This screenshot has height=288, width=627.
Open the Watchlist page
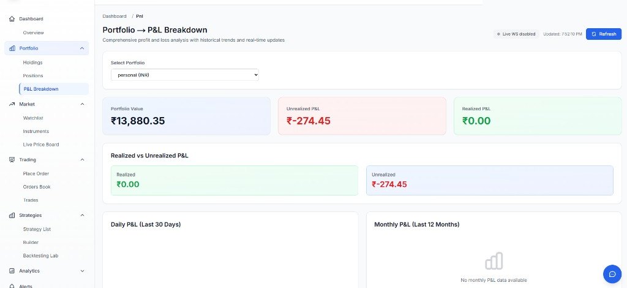click(x=33, y=118)
